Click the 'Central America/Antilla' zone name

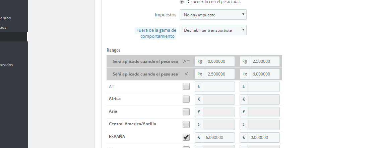click(x=133, y=124)
